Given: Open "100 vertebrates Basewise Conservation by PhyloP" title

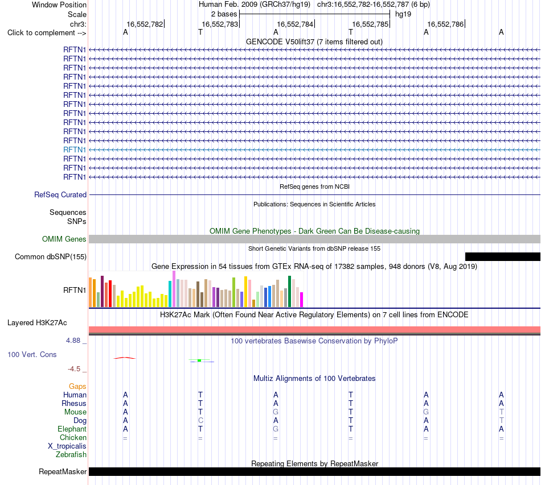Looking at the screenshot, I should coord(314,341).
